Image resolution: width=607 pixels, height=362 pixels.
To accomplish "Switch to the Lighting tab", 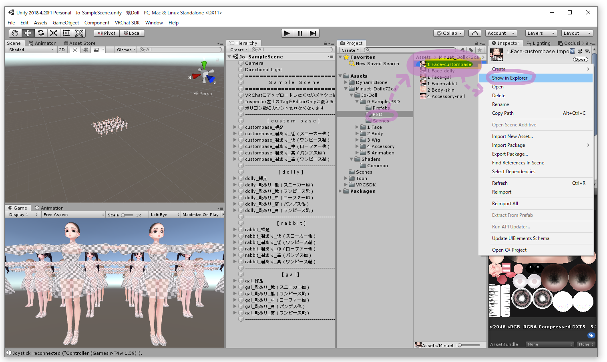I will pyautogui.click(x=539, y=43).
